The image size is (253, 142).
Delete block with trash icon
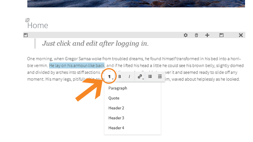196,35
